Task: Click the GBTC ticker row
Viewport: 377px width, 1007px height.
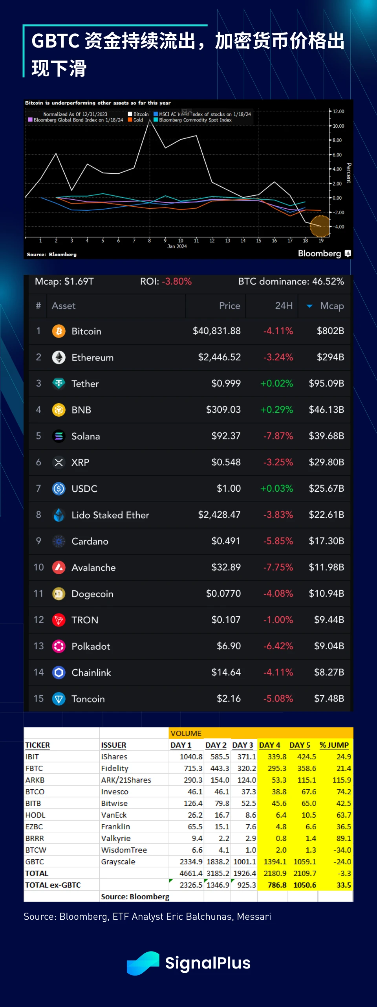Action: pyautogui.click(x=35, y=862)
